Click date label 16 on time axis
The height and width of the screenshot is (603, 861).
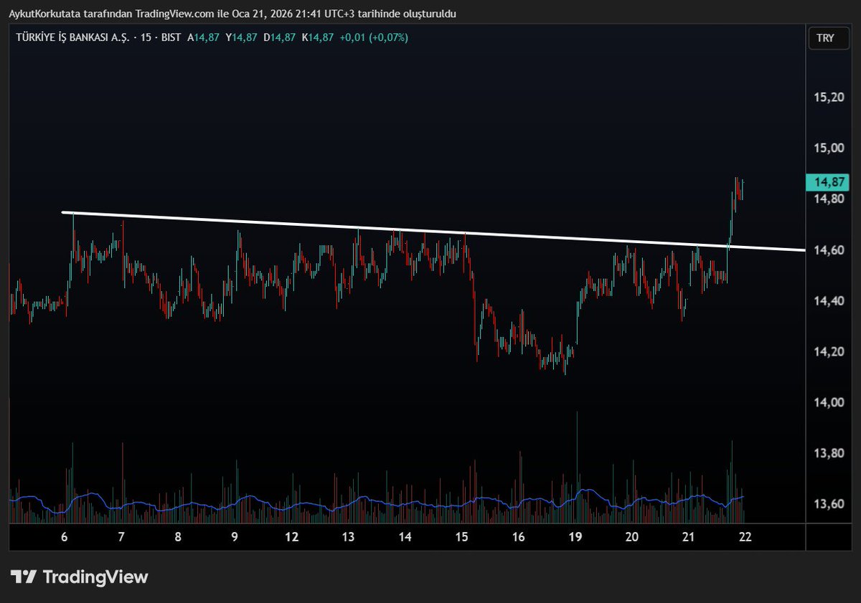519,538
